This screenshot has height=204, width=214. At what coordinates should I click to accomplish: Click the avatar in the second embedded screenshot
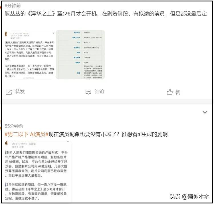coord(6,143)
